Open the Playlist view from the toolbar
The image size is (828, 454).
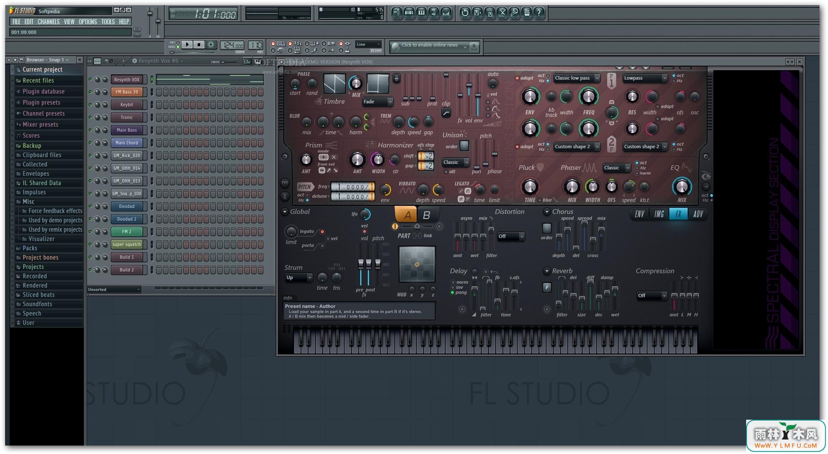397,13
